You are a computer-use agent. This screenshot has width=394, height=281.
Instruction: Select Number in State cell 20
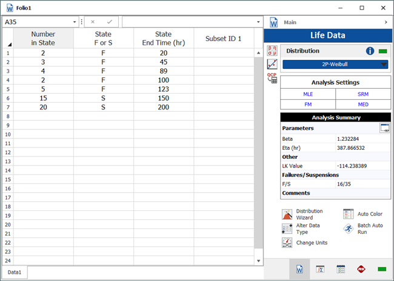point(43,107)
